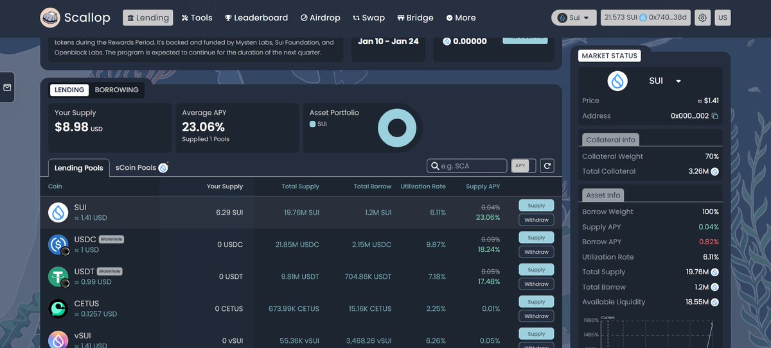Click the Available Liquidity SUI icon
Screen dimensions: 771x348
pos(714,302)
